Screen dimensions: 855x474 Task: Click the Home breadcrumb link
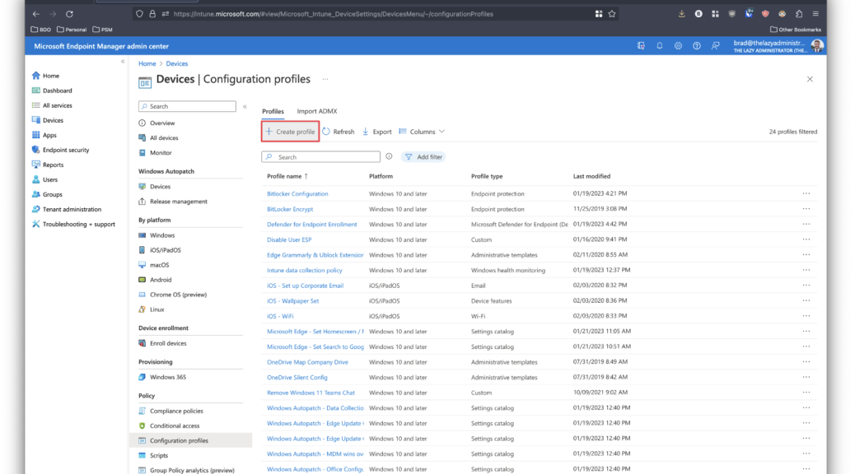(x=147, y=63)
